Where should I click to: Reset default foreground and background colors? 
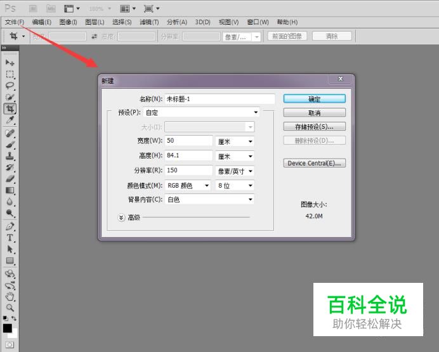coord(5,318)
